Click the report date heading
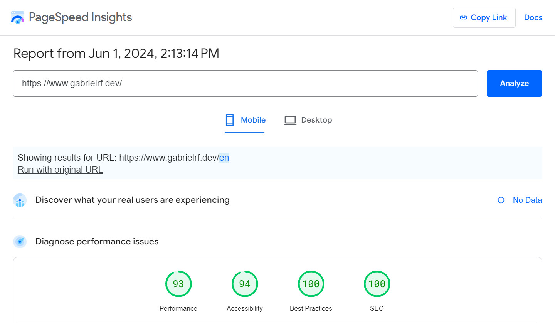 click(116, 54)
